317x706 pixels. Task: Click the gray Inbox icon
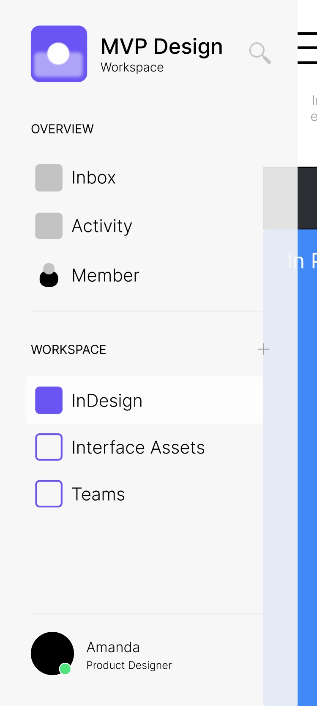coord(49,178)
